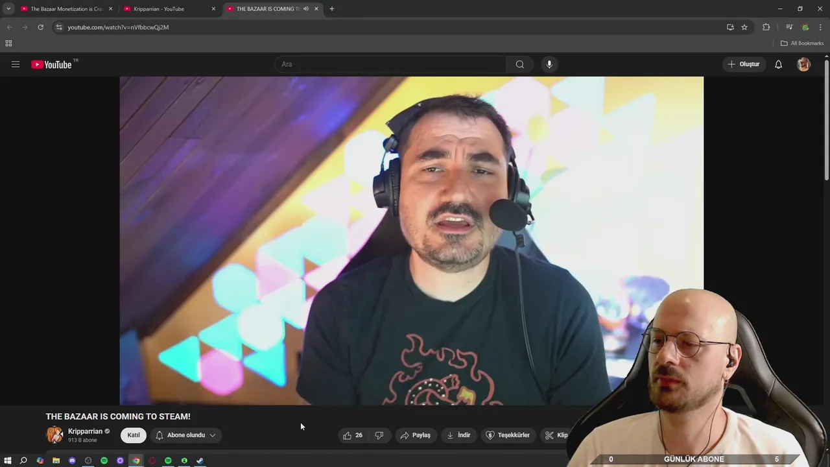830x467 pixels.
Task: Close The Bazaar Monetization tab
Action: point(110,8)
